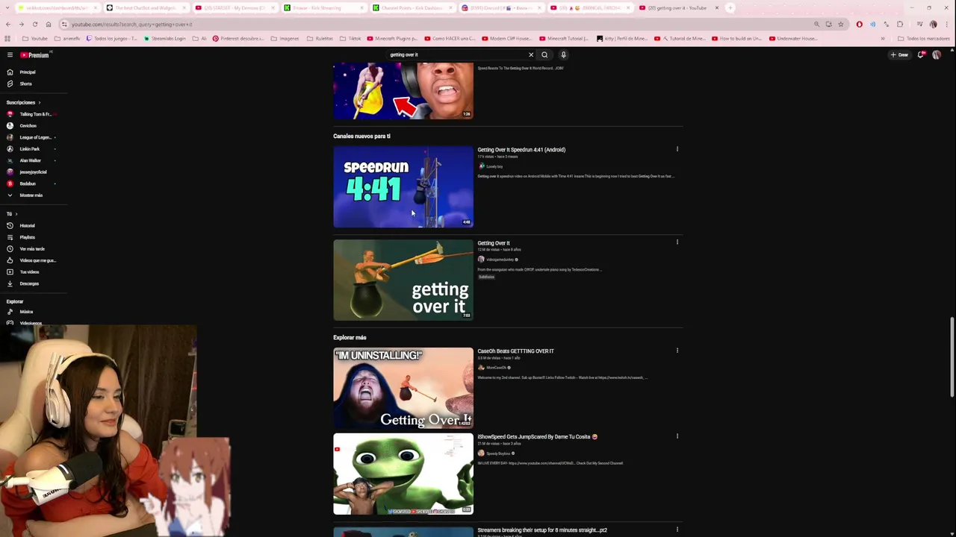Open the videogamedunkey channel link
The image size is (956, 537).
pyautogui.click(x=500, y=260)
